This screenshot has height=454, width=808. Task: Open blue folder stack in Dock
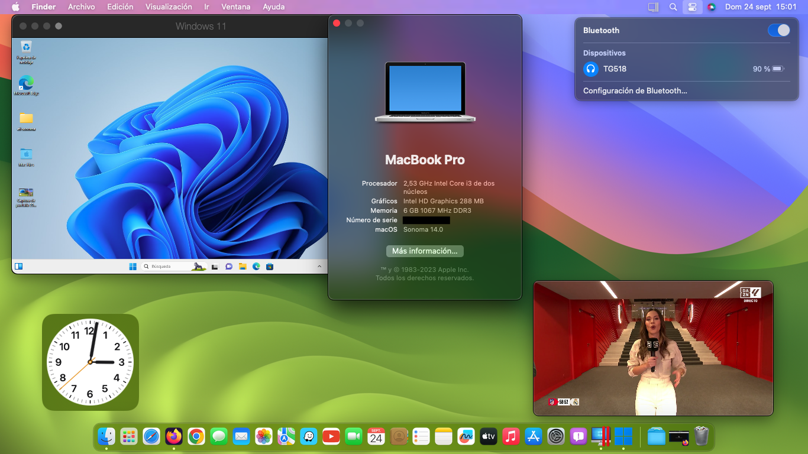click(657, 437)
